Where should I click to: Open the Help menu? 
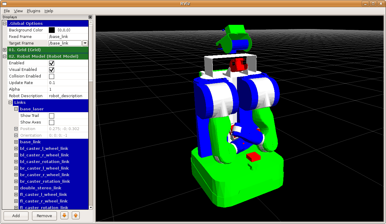coord(48,11)
